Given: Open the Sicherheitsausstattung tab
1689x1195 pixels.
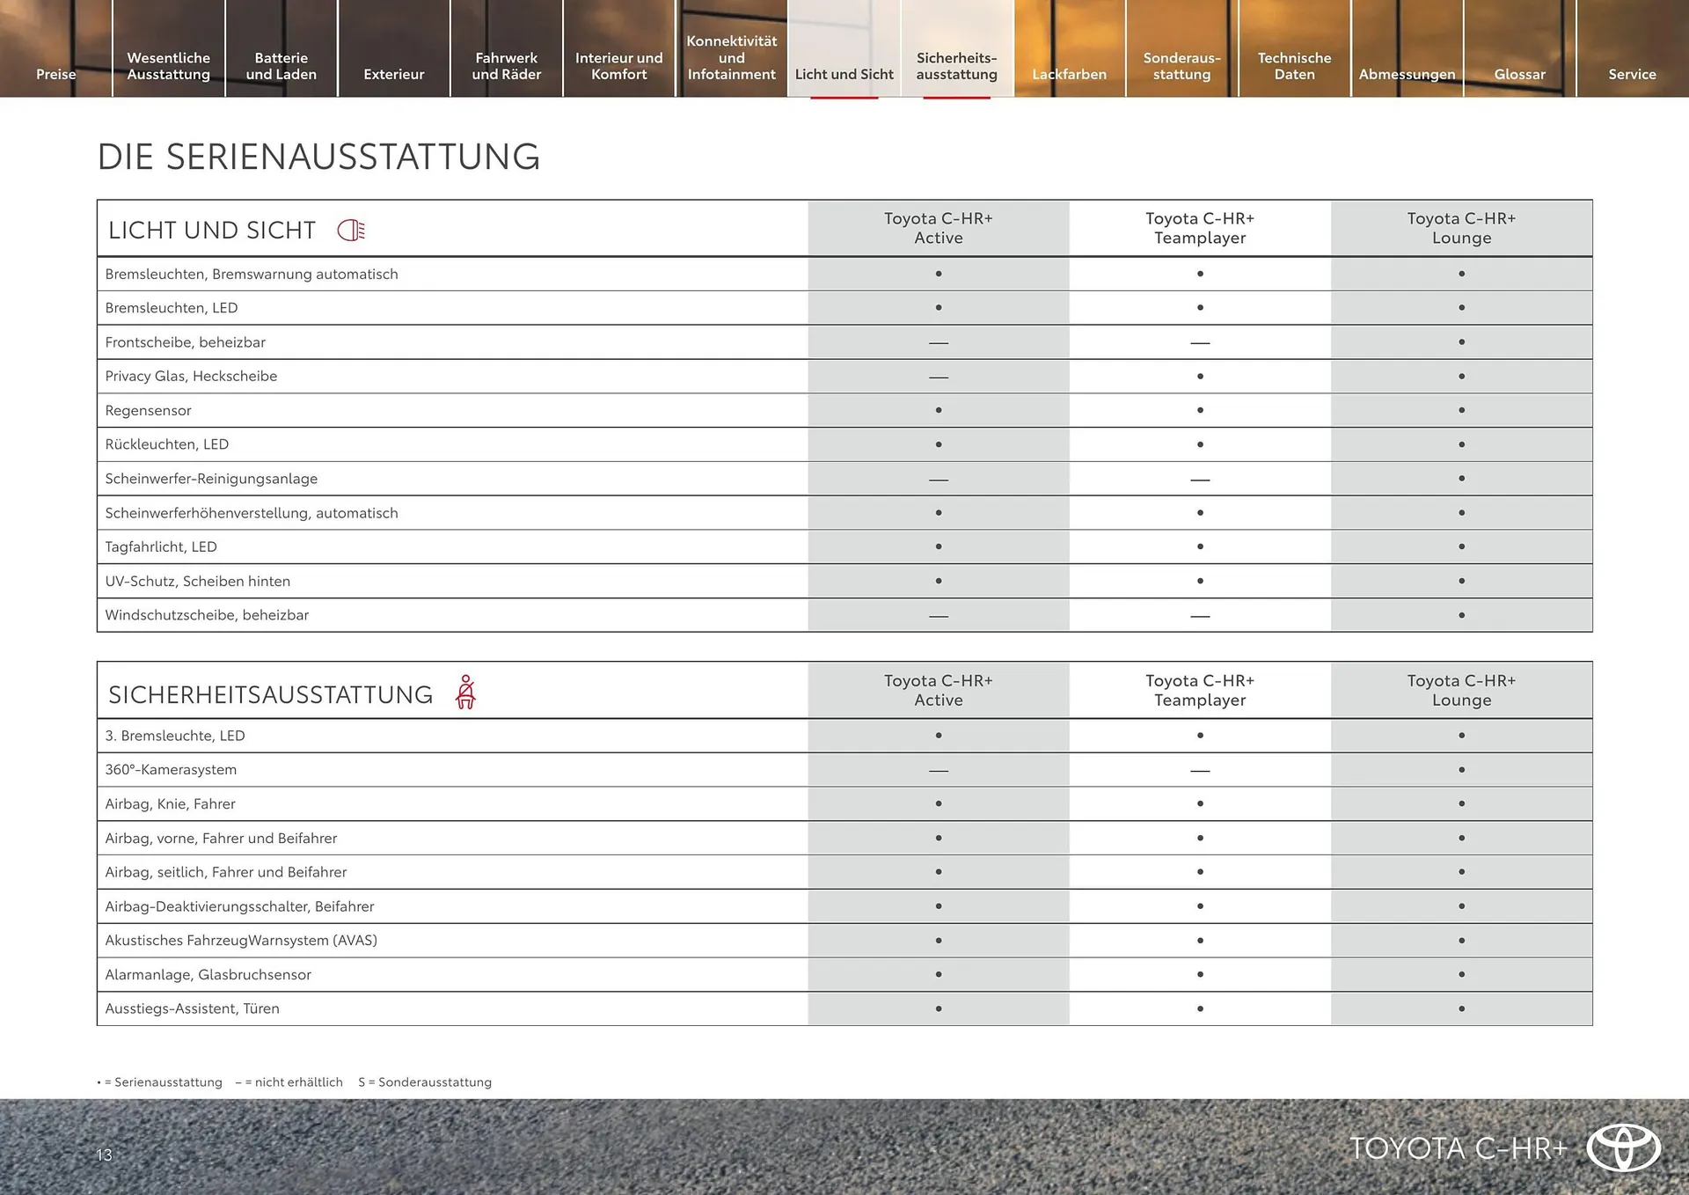Looking at the screenshot, I should pyautogui.click(x=956, y=65).
